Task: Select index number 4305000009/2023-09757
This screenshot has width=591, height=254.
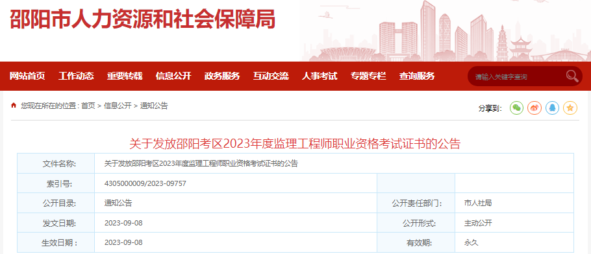Action: pyautogui.click(x=145, y=183)
